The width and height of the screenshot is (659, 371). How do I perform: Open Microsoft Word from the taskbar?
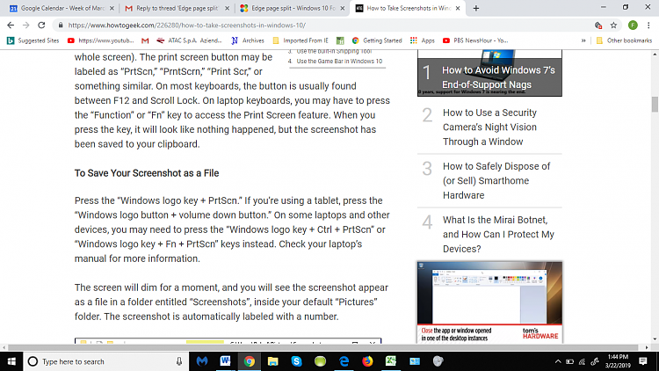tap(226, 361)
